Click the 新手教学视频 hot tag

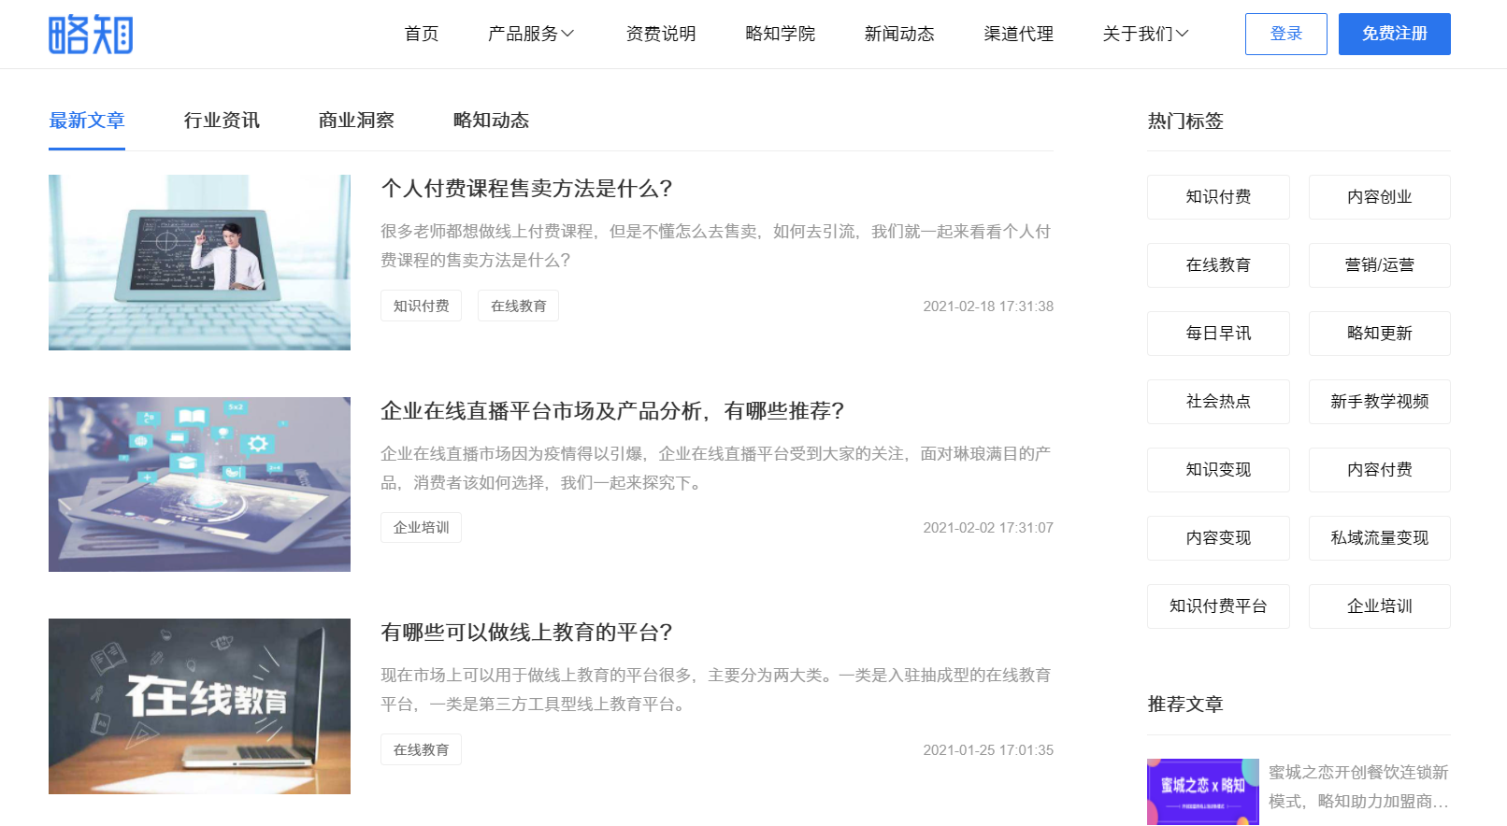click(x=1379, y=402)
